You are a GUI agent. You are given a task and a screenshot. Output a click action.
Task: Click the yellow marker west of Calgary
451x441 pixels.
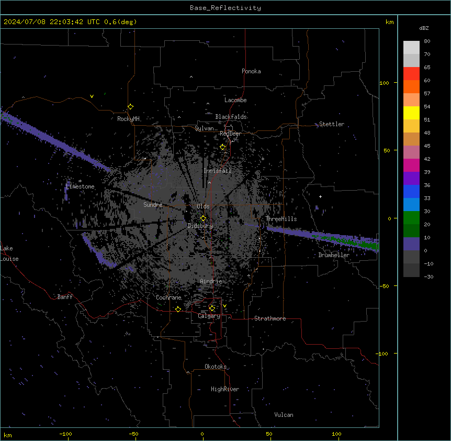[178, 309]
